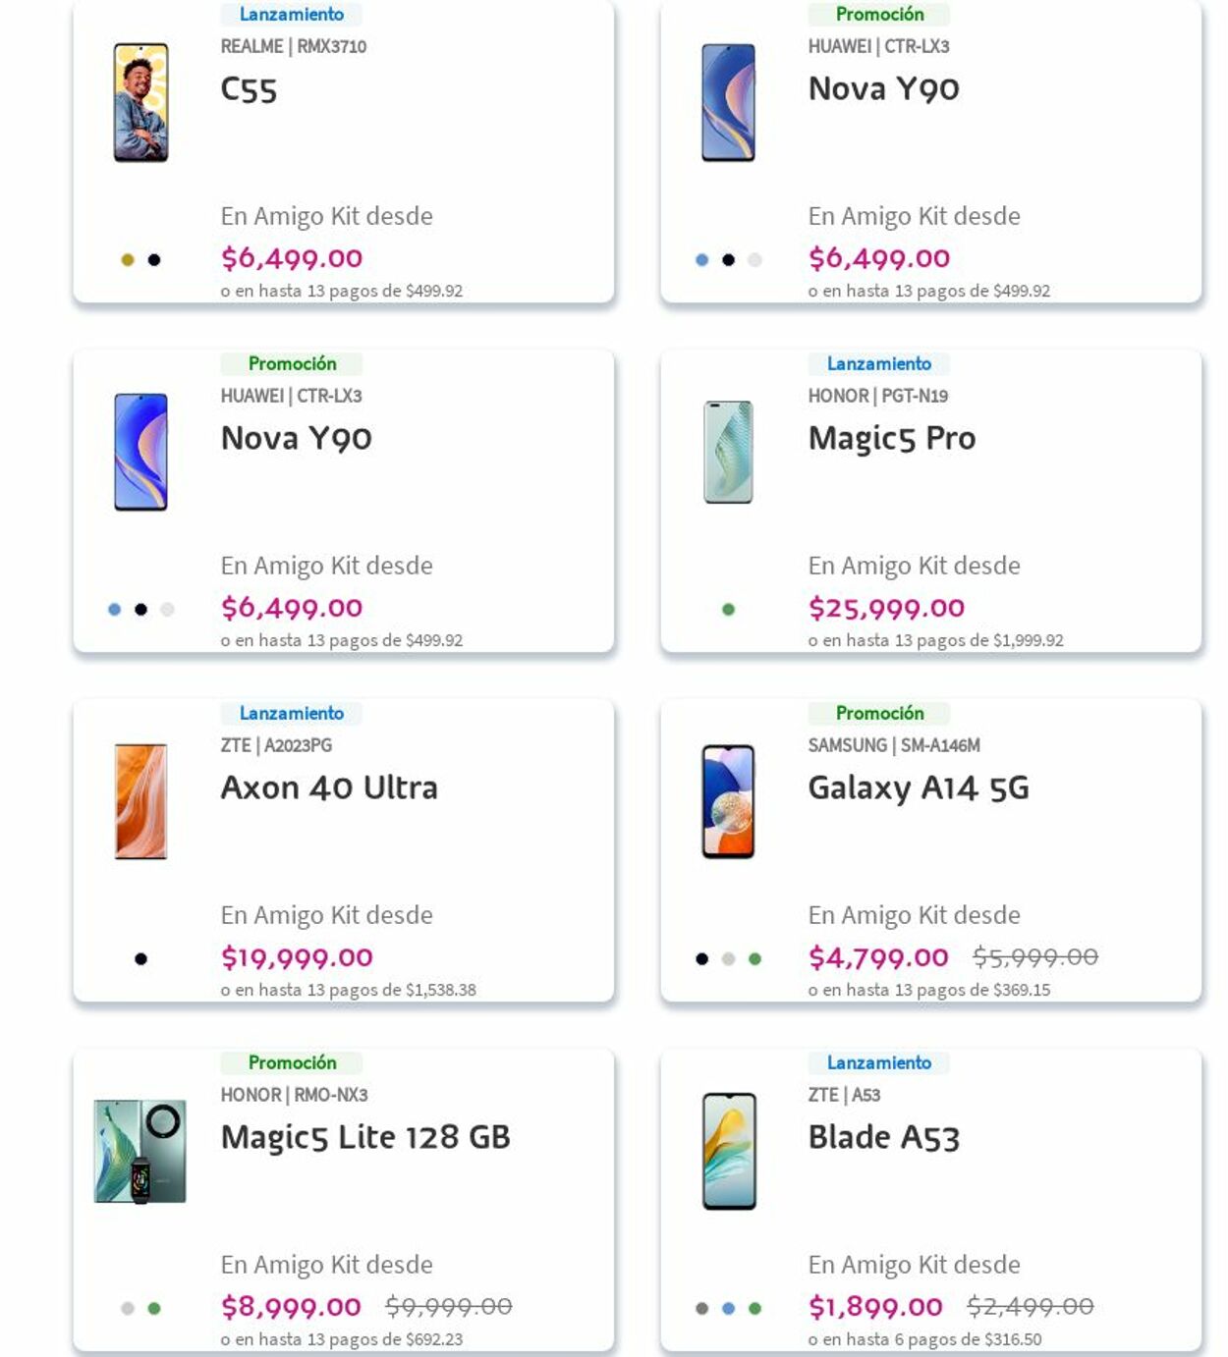The height and width of the screenshot is (1357, 1228).
Task: Pick the green color dot for Magic5 Lite
Action: point(154,1309)
